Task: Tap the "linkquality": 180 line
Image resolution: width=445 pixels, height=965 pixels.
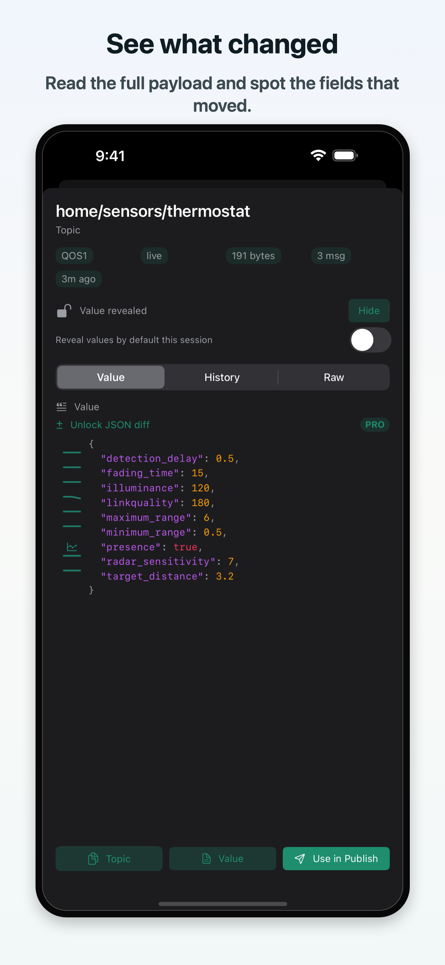Action: 157,503
